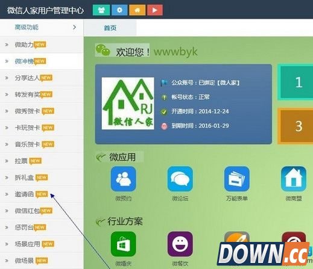Image resolution: width=313 pixels, height=269 pixels.
Task: Click the teal shirt icon in header
Action: point(101,10)
